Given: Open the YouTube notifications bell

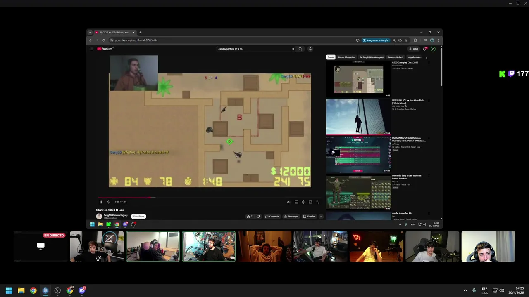Looking at the screenshot, I should coord(425,49).
